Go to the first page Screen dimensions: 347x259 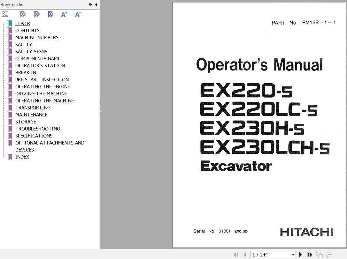click(x=236, y=255)
